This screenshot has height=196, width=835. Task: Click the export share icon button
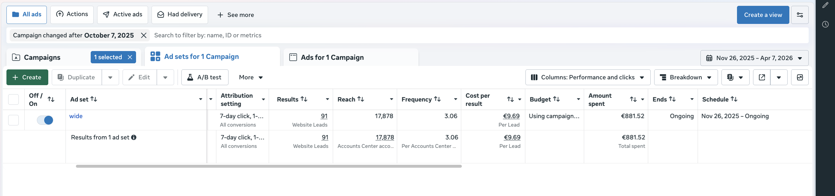[762, 77]
